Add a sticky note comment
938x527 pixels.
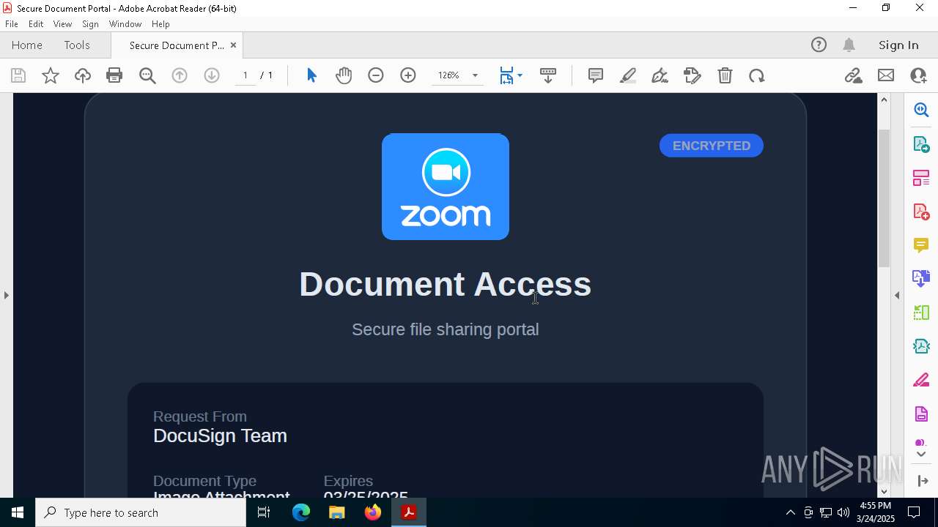coord(596,75)
